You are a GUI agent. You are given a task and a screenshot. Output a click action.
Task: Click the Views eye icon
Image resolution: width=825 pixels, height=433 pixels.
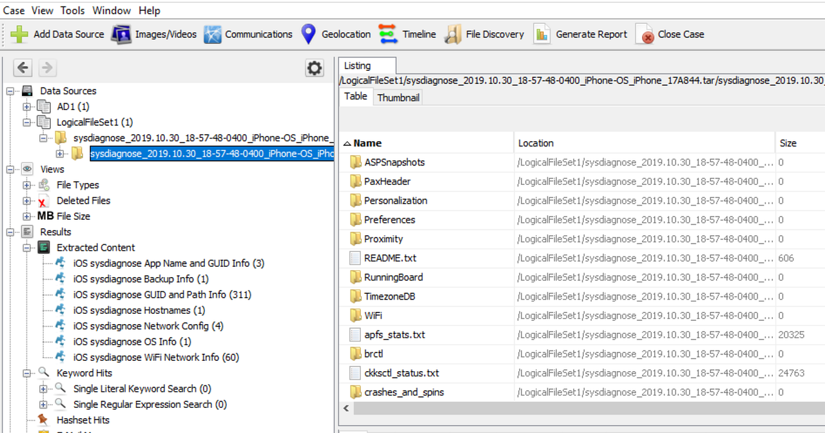point(27,169)
